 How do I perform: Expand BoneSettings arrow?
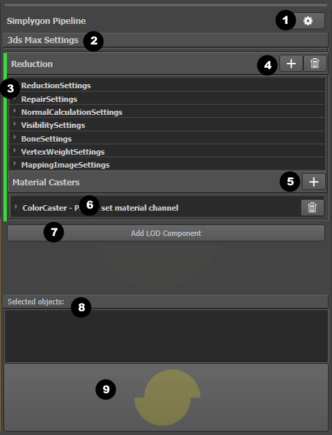coord(14,137)
